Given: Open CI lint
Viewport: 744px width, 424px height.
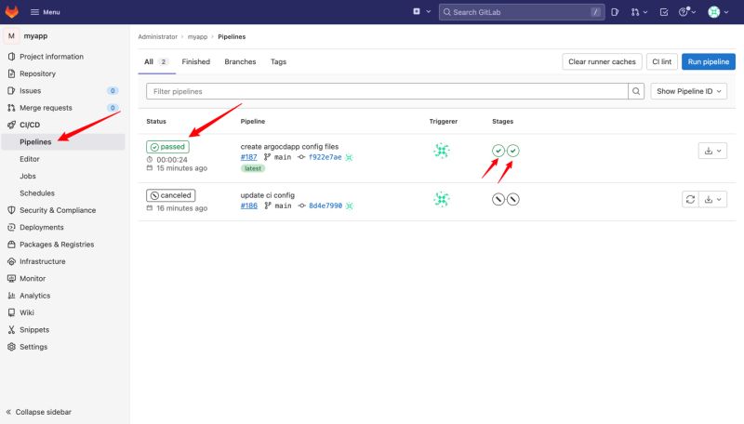Looking at the screenshot, I should (661, 61).
